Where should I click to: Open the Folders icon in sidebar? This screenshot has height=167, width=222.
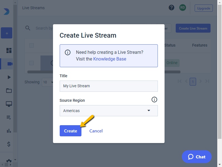pos(9,91)
